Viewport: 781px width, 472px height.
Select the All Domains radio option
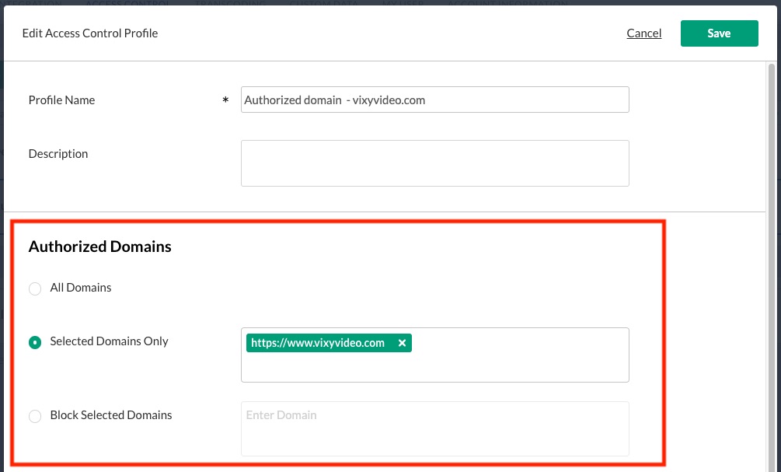[35, 288]
